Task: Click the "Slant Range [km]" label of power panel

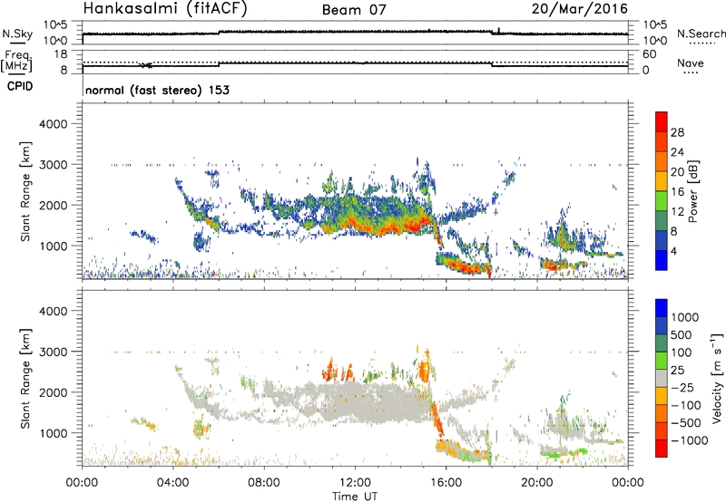Action: (25, 191)
